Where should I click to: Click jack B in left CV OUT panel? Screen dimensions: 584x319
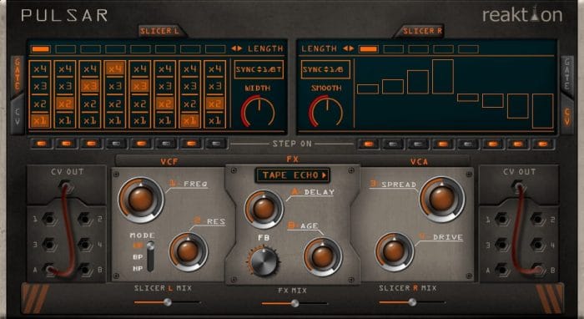point(85,270)
